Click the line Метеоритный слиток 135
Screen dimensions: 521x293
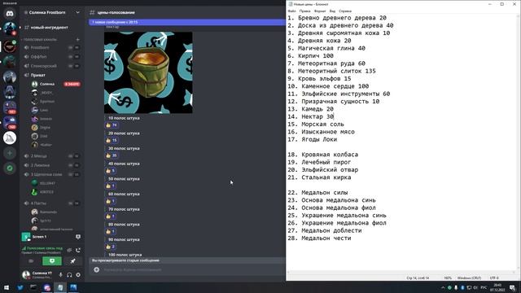coord(331,71)
